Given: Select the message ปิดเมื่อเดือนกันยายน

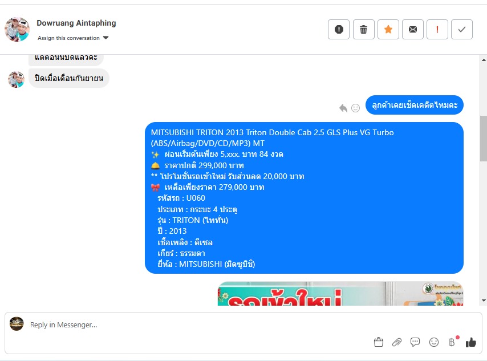Looking at the screenshot, I should click(x=68, y=78).
